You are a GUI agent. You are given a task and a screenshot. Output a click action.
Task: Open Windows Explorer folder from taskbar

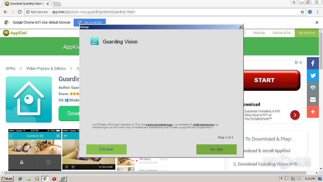tap(29, 179)
